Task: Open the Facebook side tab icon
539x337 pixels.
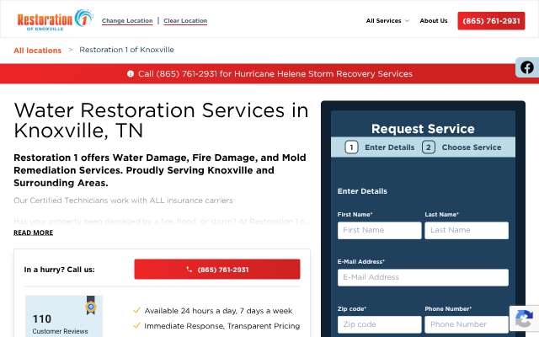Action: (526, 67)
